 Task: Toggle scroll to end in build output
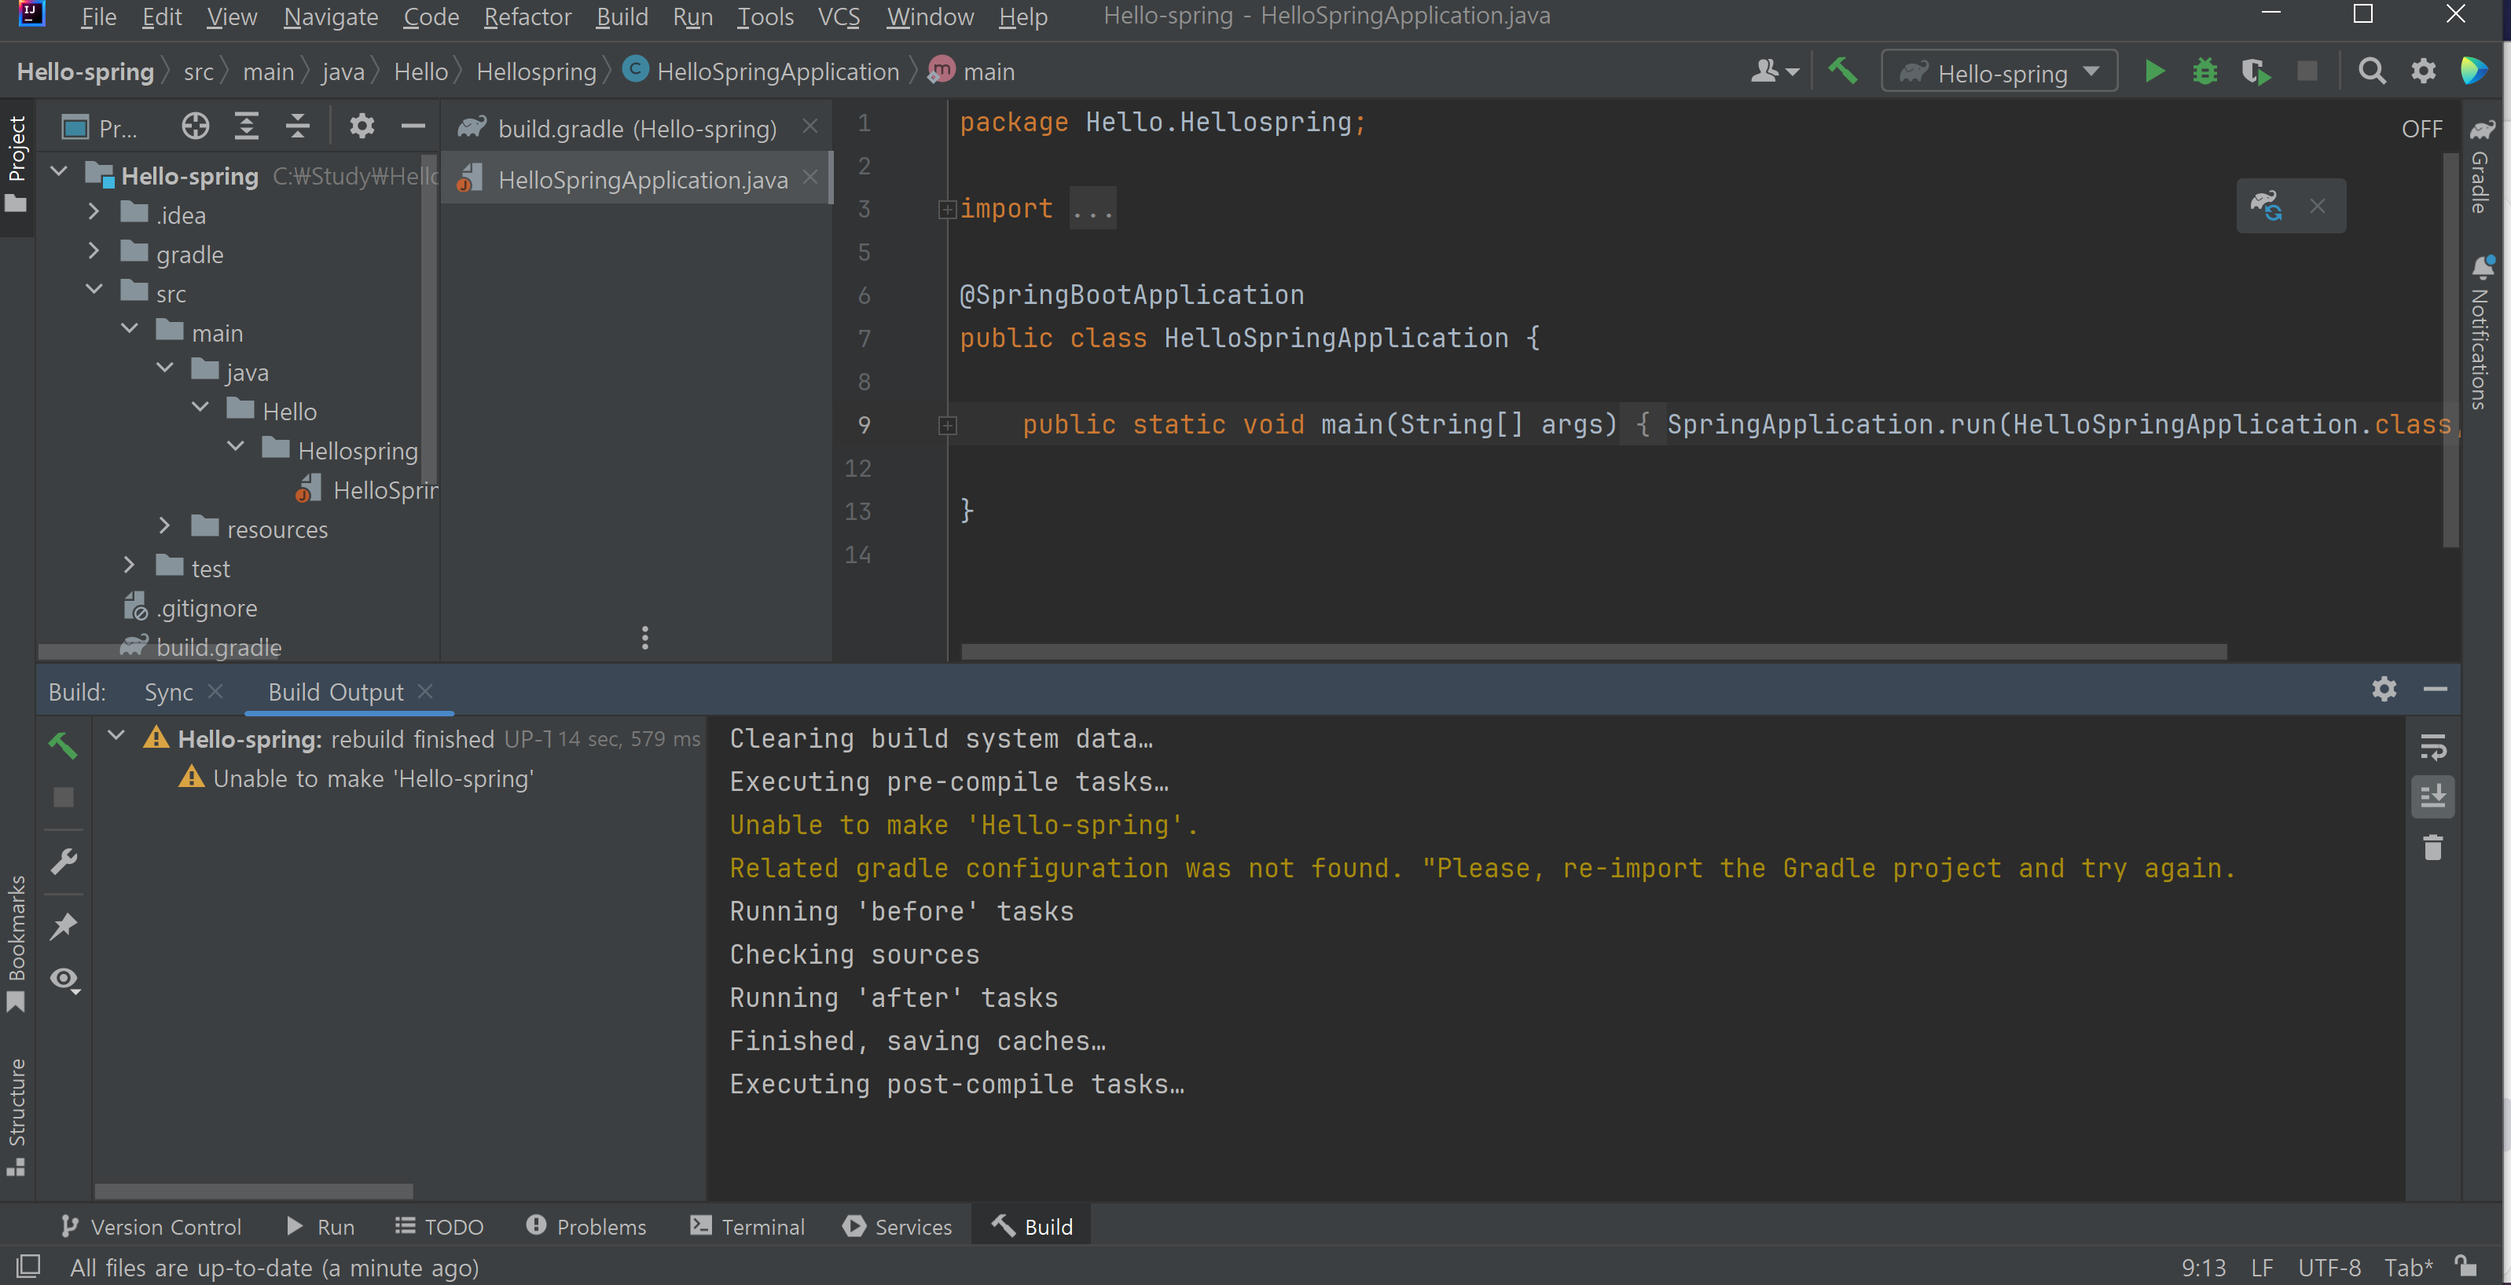click(2433, 797)
